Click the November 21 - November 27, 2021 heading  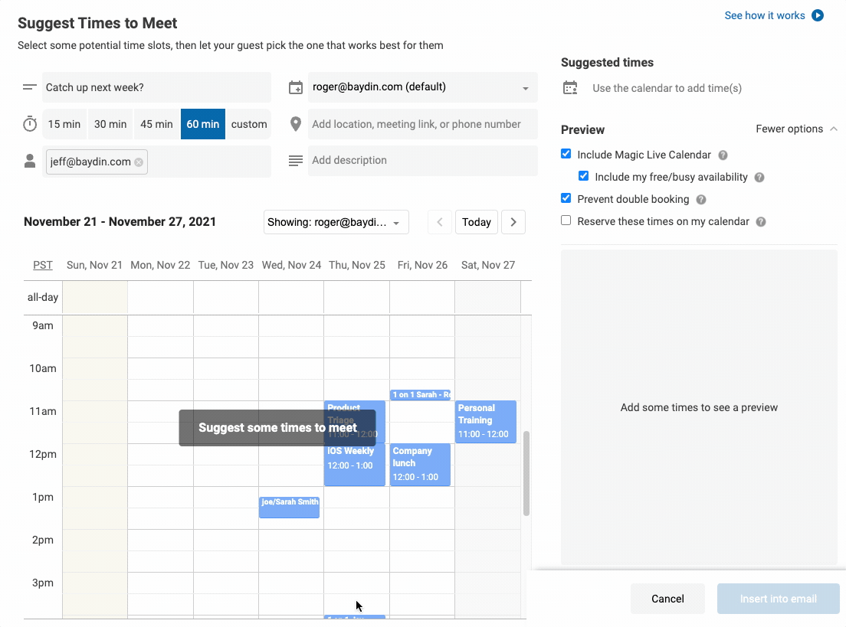[x=120, y=221]
